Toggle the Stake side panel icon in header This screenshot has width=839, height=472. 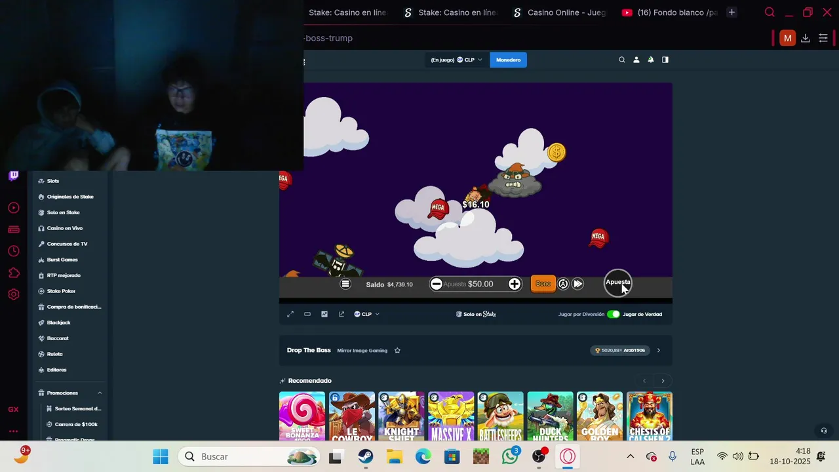click(665, 60)
